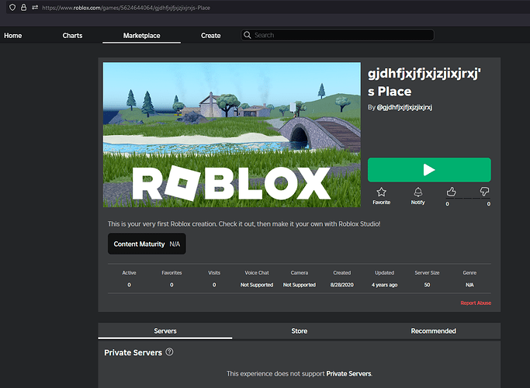Switch to the Servers tab
The image size is (530, 388).
pos(165,331)
